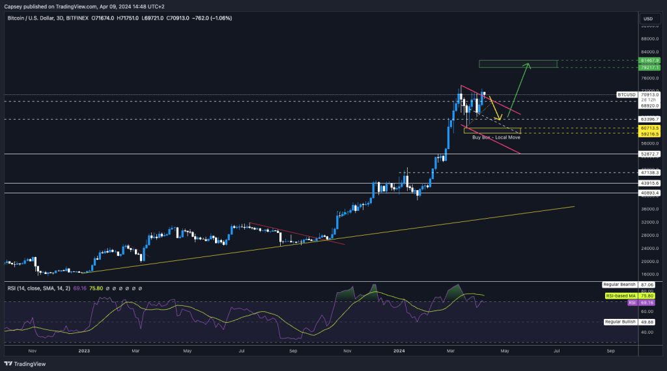
Task: Click the 2023 marker on time axis
Action: click(x=85, y=350)
